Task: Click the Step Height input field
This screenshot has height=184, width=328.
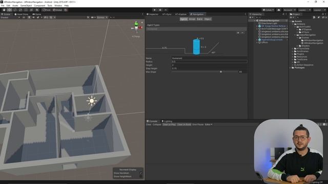Action: [x=209, y=68]
